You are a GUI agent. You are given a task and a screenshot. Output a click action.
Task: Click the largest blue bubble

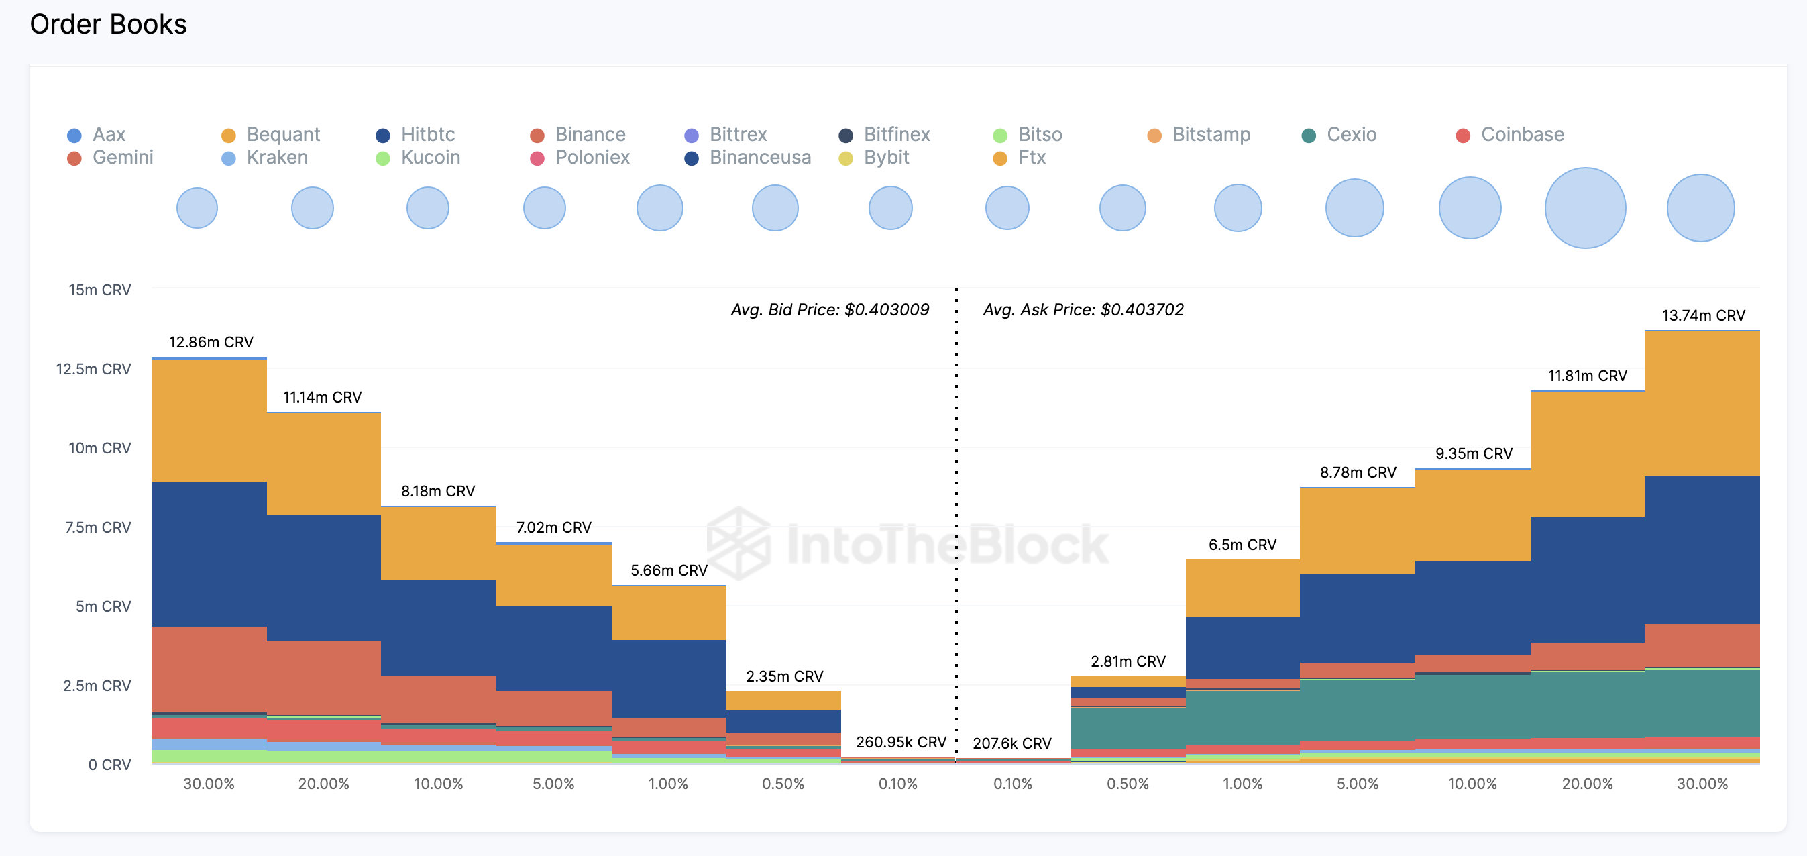[x=1584, y=208]
